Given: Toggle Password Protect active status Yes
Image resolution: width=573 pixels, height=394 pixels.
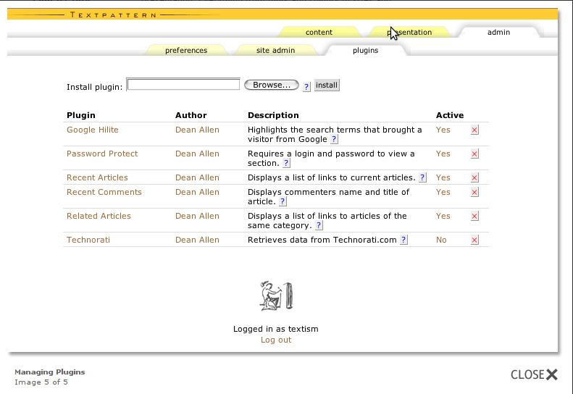Looking at the screenshot, I should (443, 154).
